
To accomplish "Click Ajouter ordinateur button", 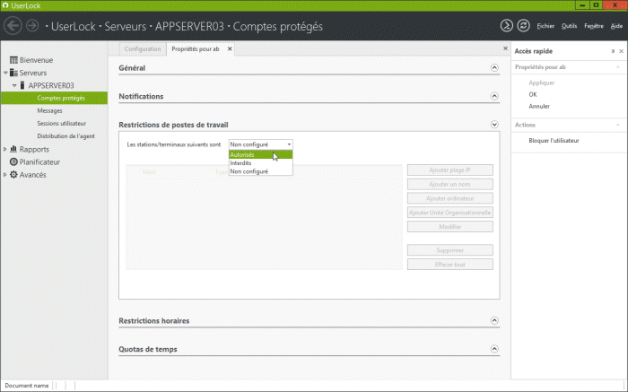I will 449,198.
